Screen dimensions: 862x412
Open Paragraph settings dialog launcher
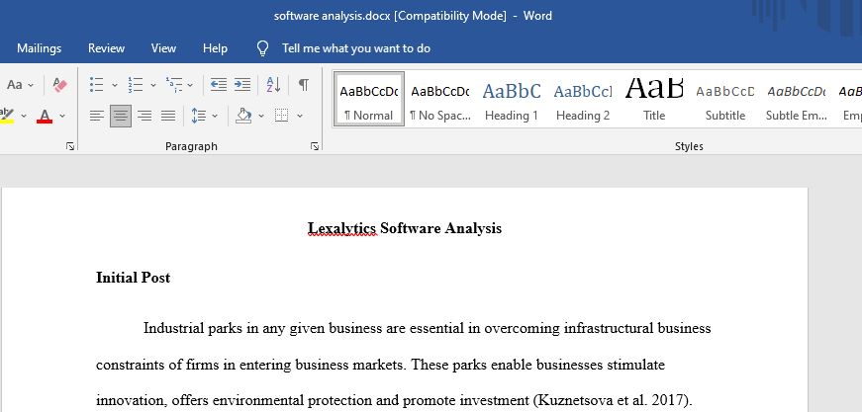(315, 146)
